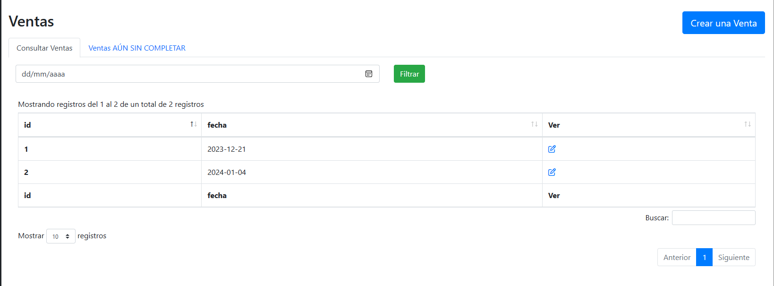Open the edit icon for sale 1
Image resolution: width=774 pixels, height=286 pixels.
click(x=552, y=149)
